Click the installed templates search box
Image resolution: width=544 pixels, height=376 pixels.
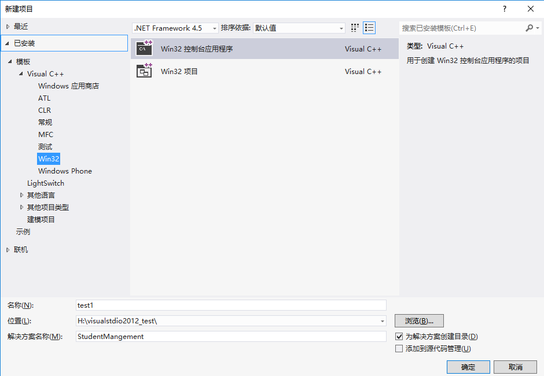pyautogui.click(x=462, y=28)
